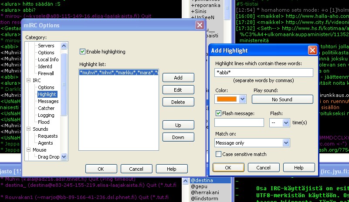349x202 pixels.
Task: Collapse the IRC tree category
Action: [28, 80]
